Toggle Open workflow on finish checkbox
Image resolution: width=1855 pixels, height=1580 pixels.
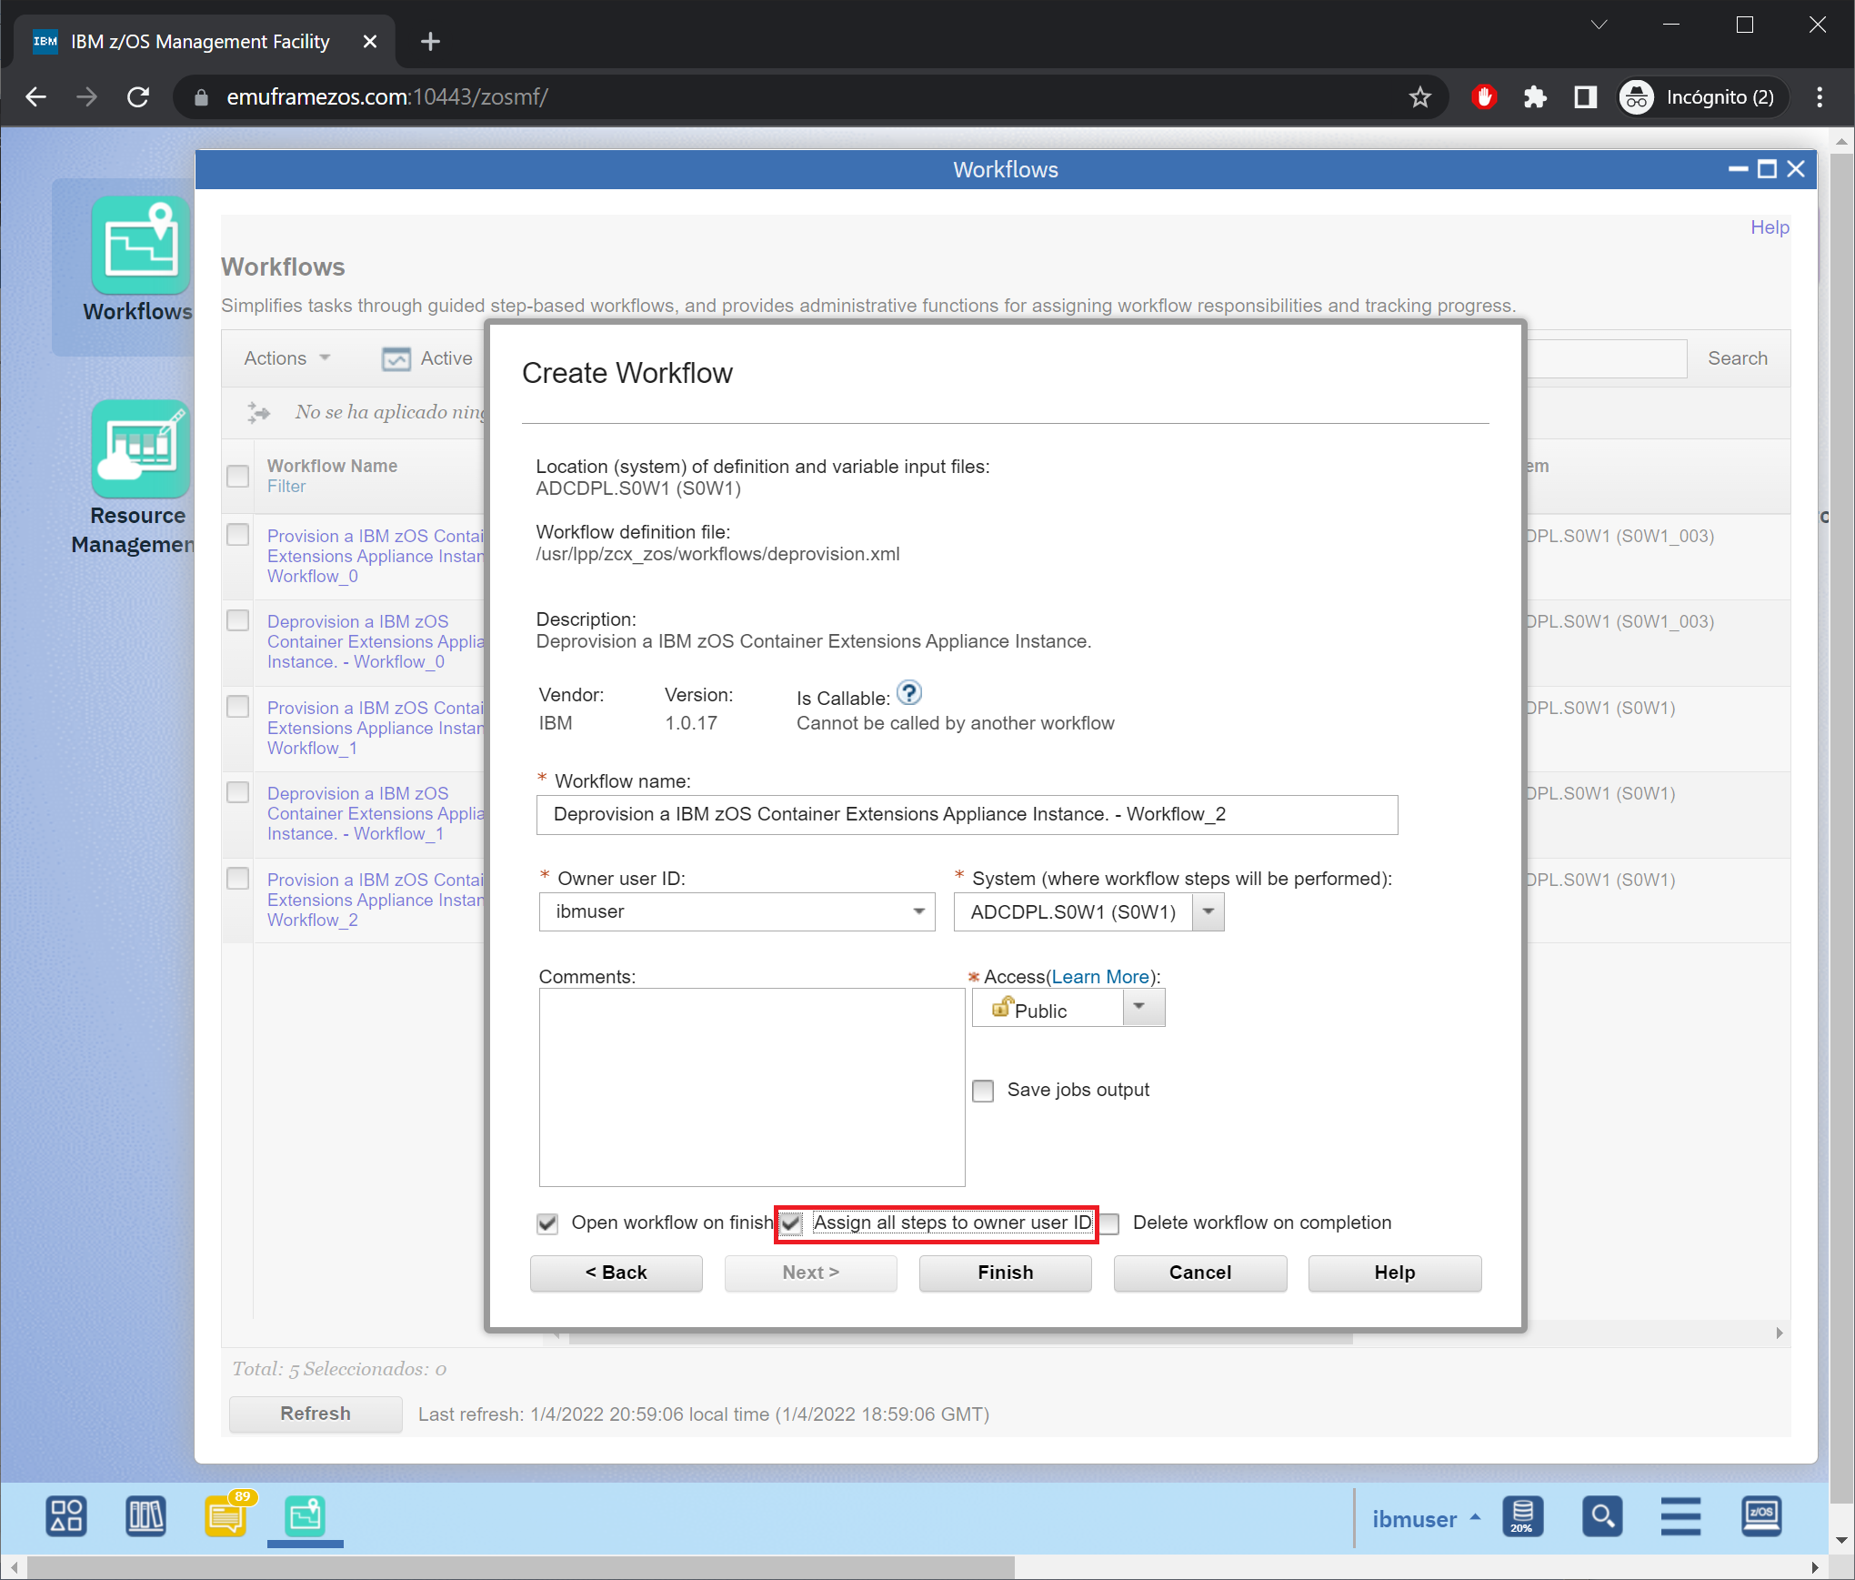(x=547, y=1223)
